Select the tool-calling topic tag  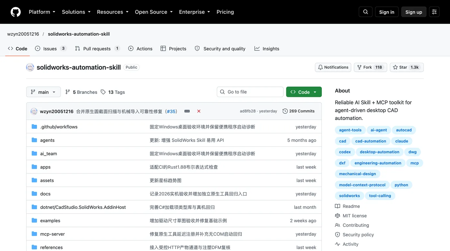click(x=380, y=196)
